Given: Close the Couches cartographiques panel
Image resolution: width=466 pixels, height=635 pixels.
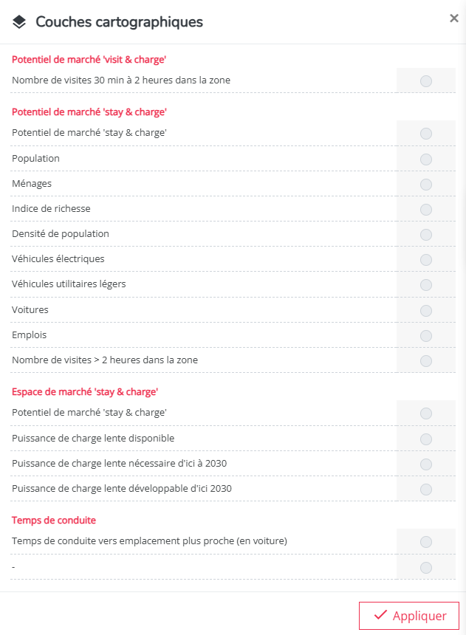Looking at the screenshot, I should click(x=454, y=18).
